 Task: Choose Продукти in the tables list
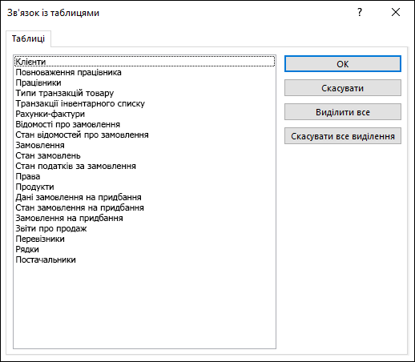pyautogui.click(x=144, y=187)
